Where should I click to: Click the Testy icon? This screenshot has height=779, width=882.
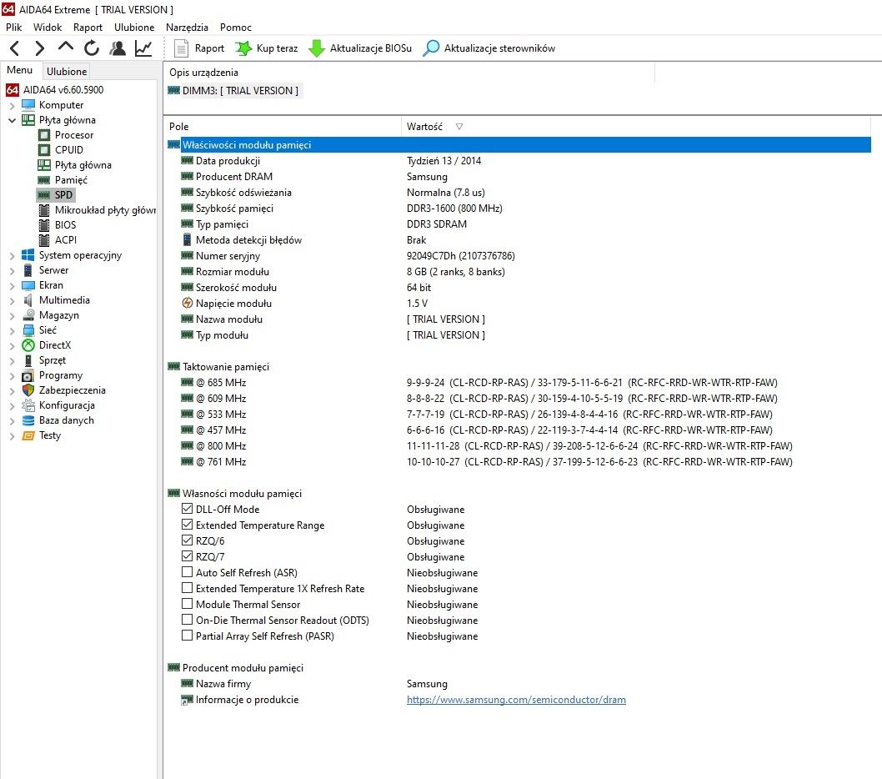[28, 435]
